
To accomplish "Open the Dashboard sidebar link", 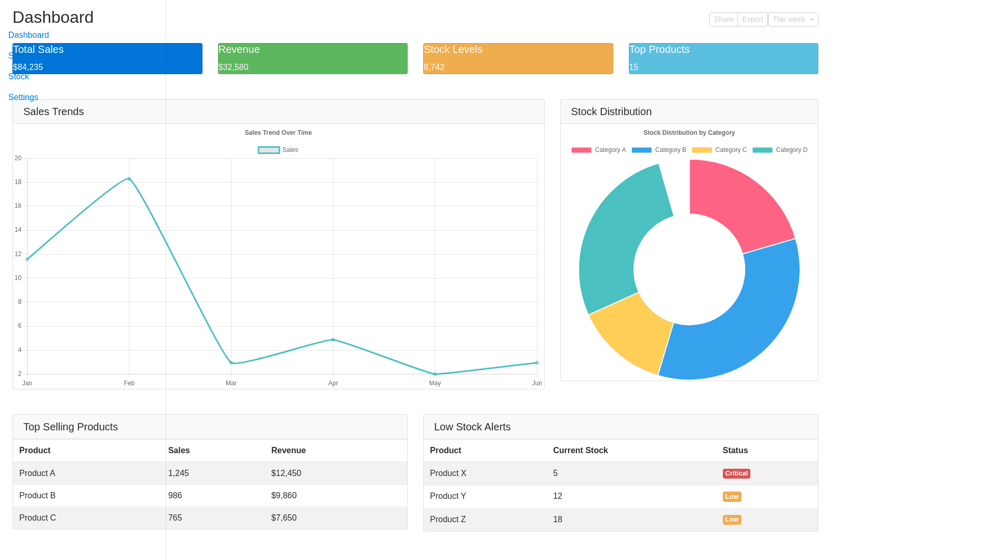I will click(29, 35).
